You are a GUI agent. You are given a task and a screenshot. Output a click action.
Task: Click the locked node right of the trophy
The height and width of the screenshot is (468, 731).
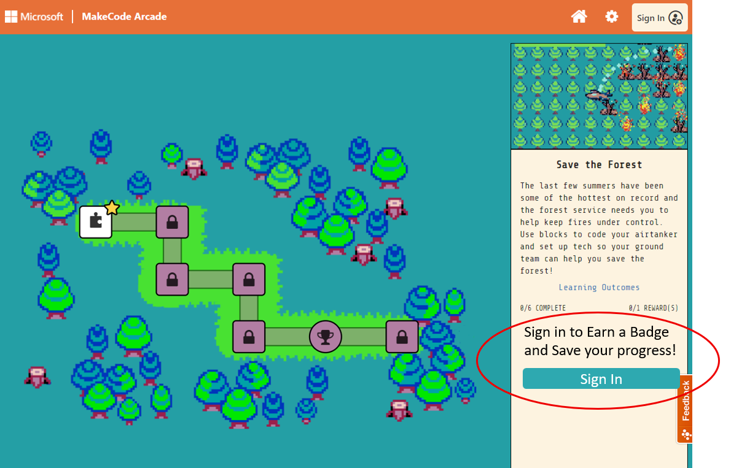pos(402,336)
